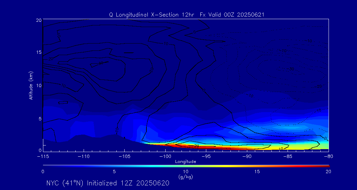
Task: Select the color scale 20 label
Action: pos(328,172)
